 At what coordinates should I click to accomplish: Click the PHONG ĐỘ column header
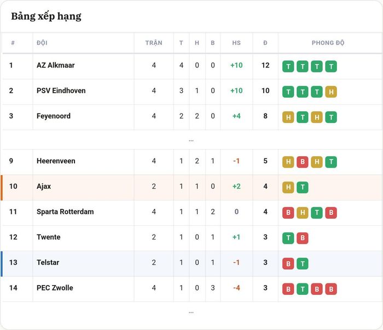tap(328, 43)
